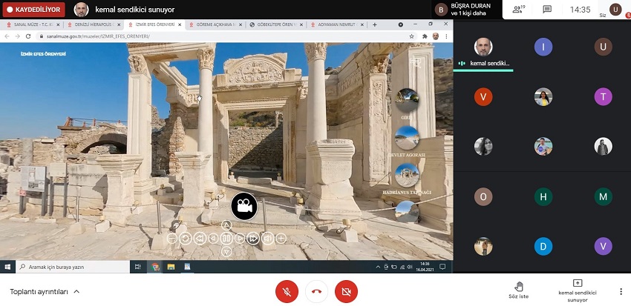Viewport: 631px width, 306px height.
Task: Expand the Toplantı ayrıntıları panel
Action: (x=45, y=292)
